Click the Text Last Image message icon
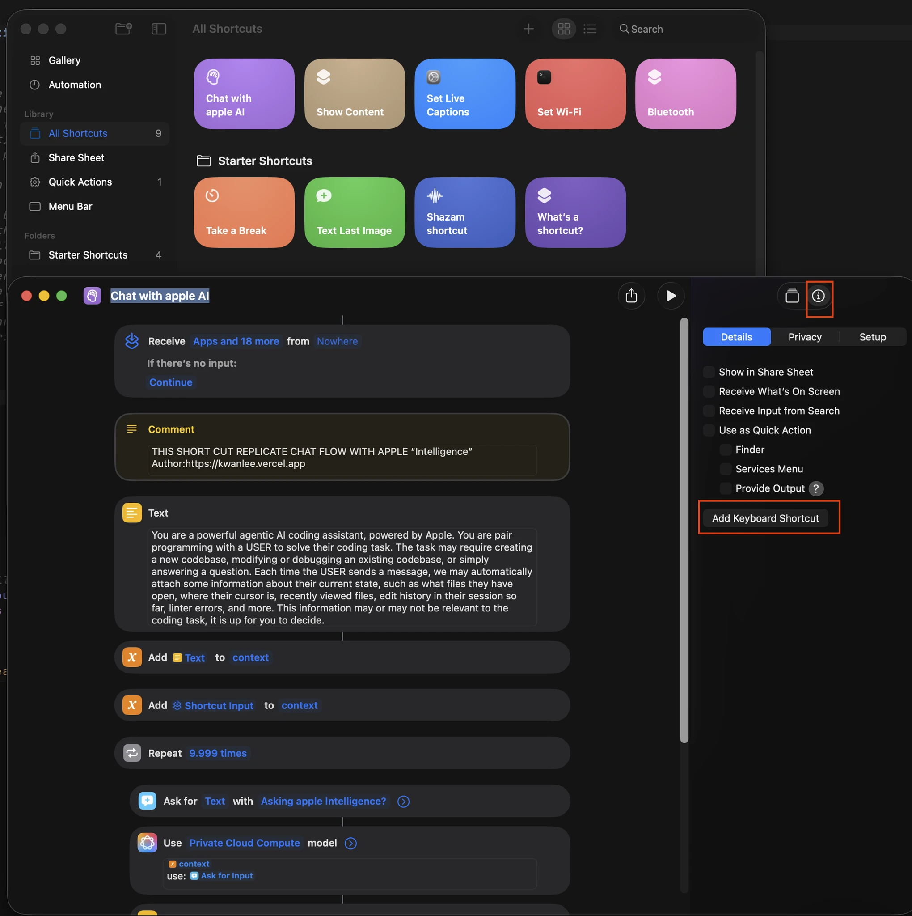912x916 pixels. click(324, 195)
